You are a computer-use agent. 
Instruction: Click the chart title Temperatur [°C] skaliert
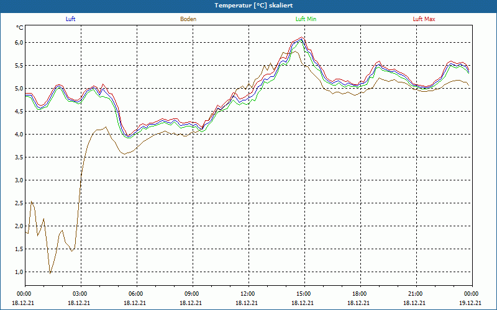pyautogui.click(x=253, y=6)
